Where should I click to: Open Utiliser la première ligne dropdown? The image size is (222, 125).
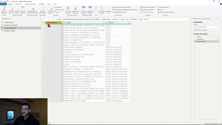click(x=125, y=10)
